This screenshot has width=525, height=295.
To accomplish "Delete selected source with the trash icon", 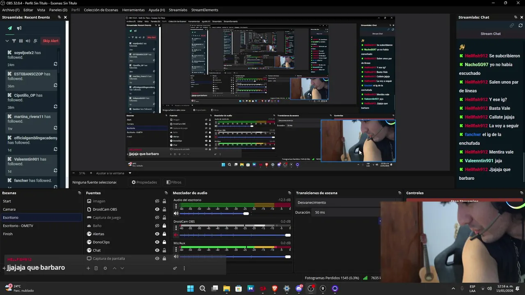I will coord(96,268).
